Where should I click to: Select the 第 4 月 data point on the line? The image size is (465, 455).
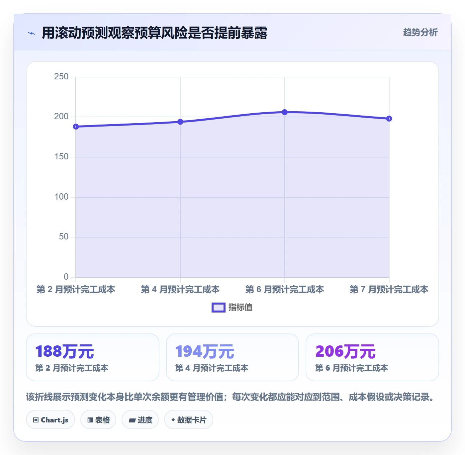[x=180, y=122]
